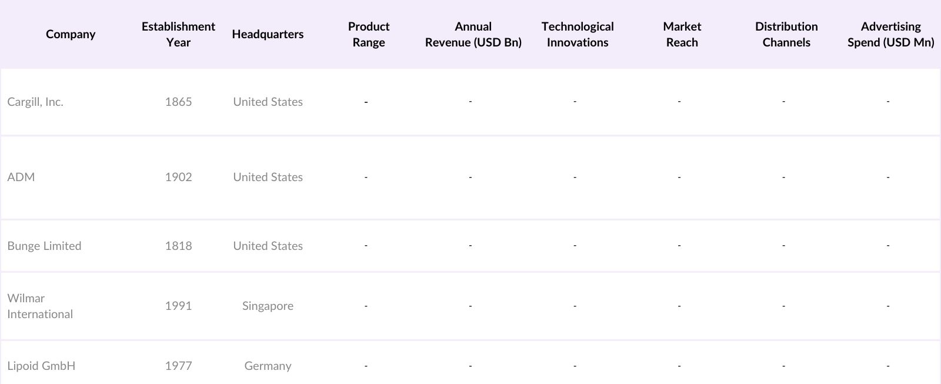Image resolution: width=941 pixels, height=384 pixels.
Task: Click the Headquarters column header
Action: click(268, 34)
